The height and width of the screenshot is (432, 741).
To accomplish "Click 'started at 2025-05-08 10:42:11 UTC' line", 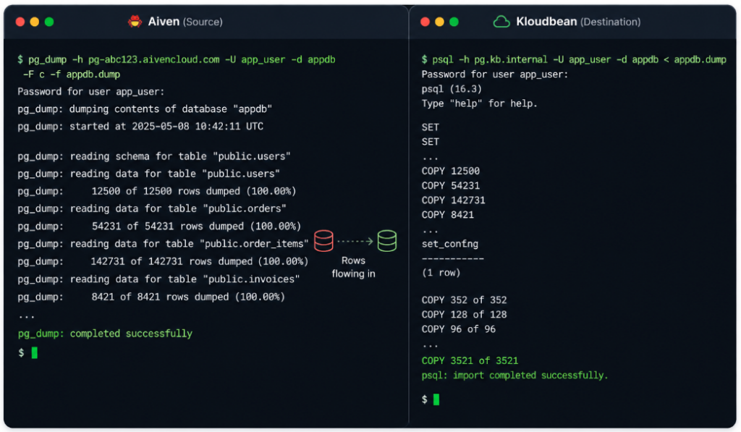I will click(x=140, y=127).
